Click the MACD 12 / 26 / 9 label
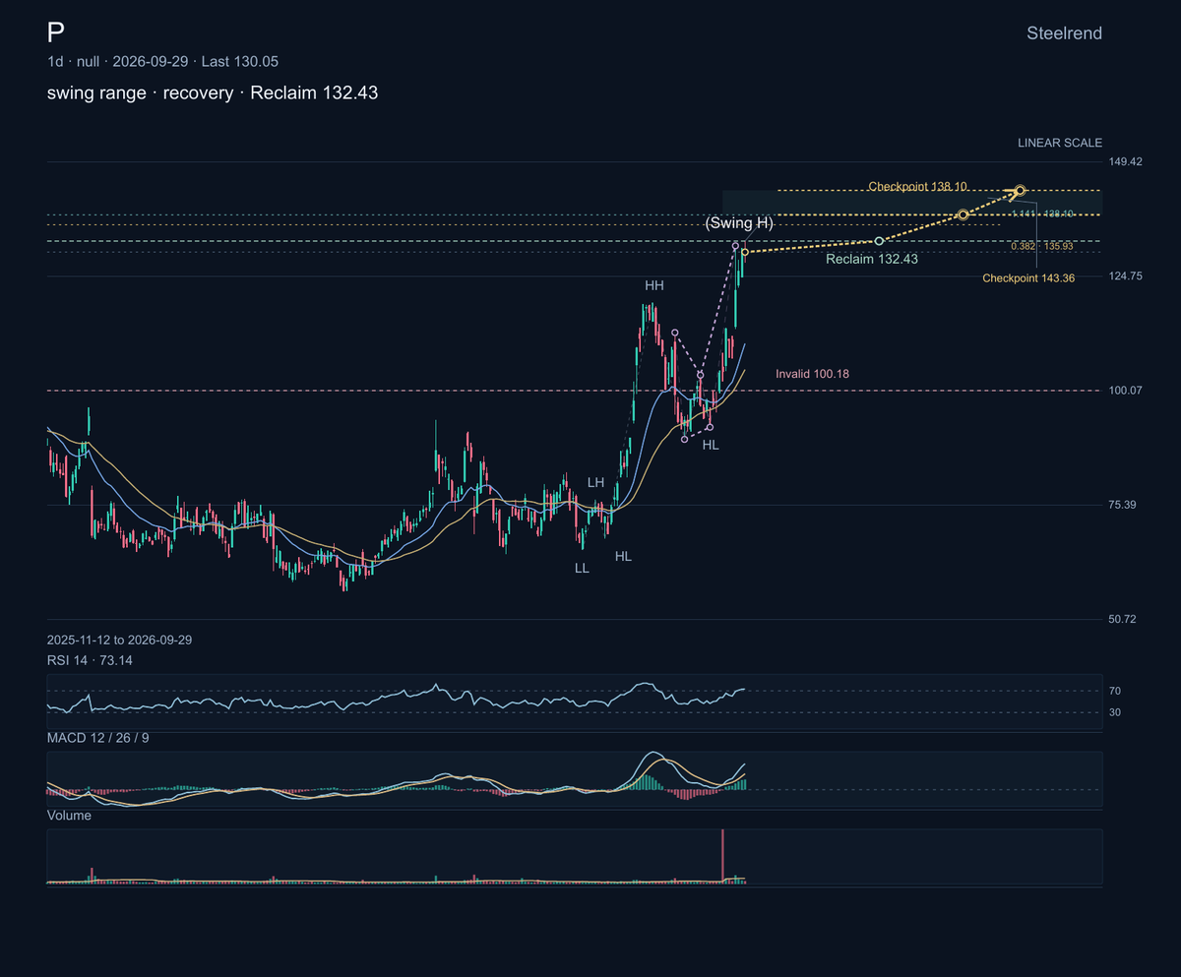Viewport: 1181px width, 977px height. (x=98, y=737)
